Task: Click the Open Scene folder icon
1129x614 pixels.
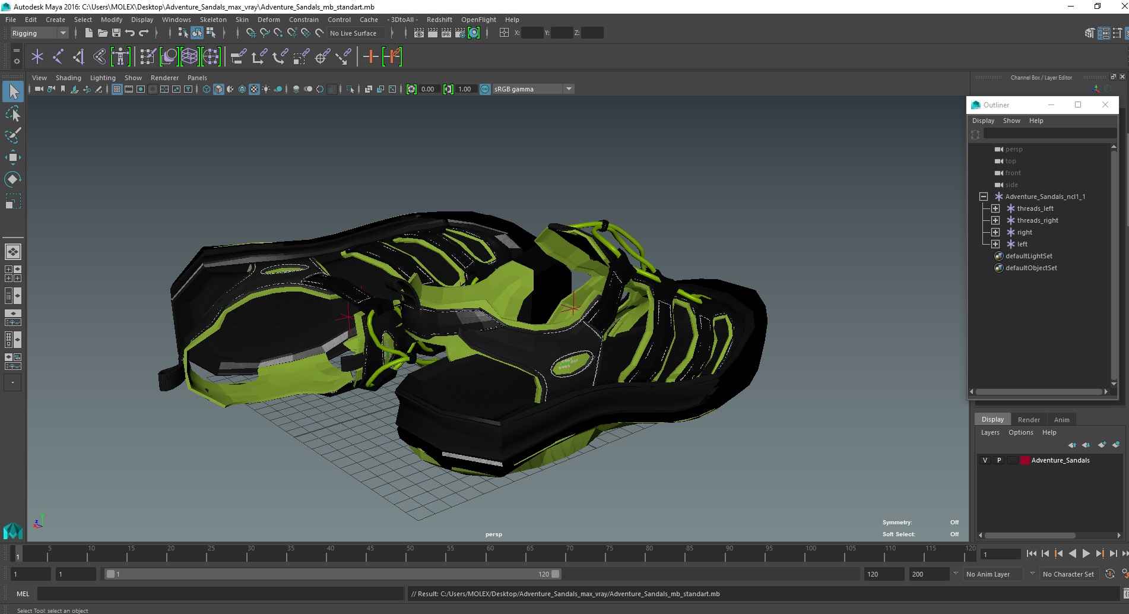Action: coord(103,33)
